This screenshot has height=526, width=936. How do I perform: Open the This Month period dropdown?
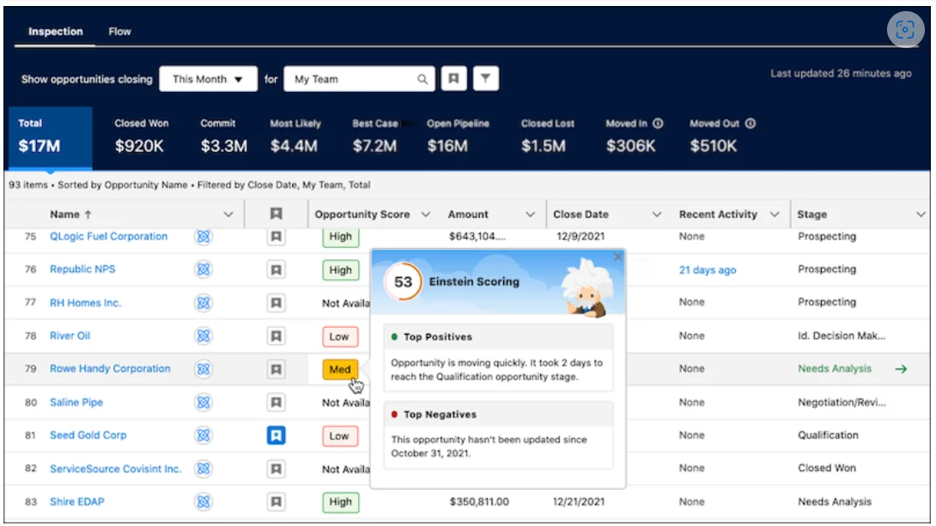[x=209, y=79]
